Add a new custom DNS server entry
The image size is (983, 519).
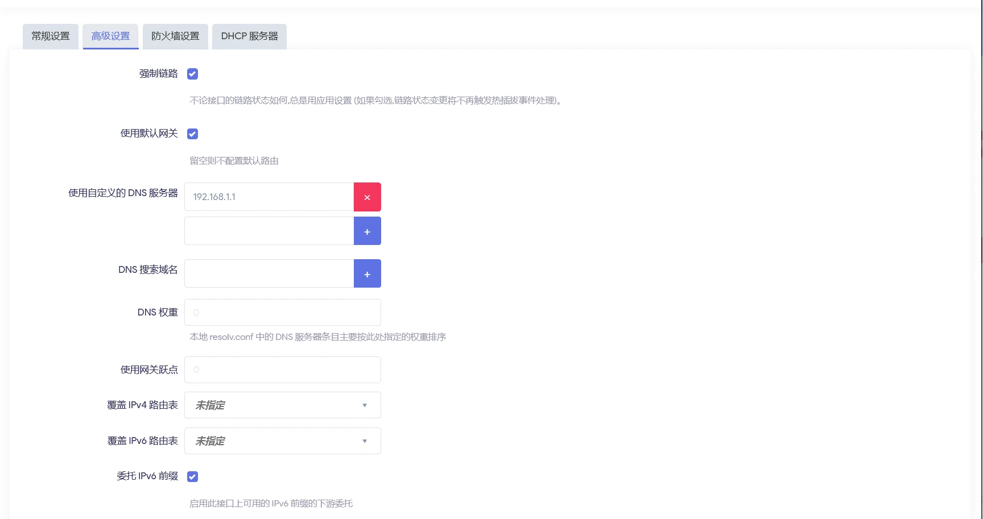(x=367, y=231)
